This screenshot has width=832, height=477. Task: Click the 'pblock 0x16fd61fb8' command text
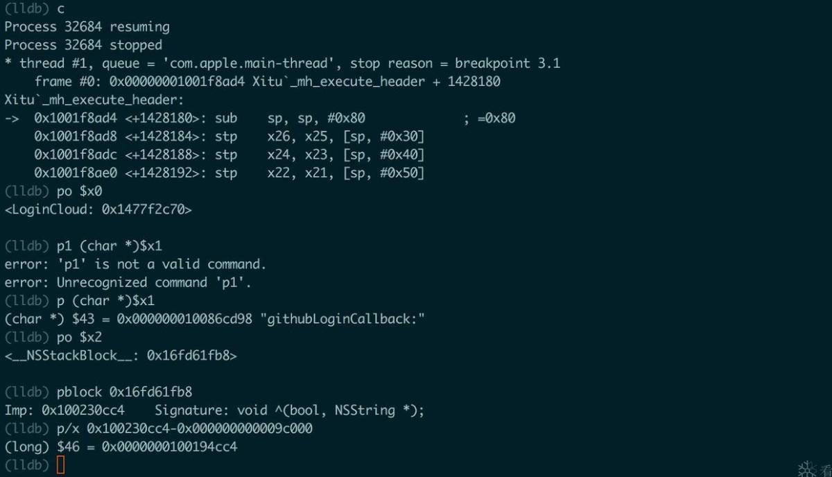click(x=126, y=392)
